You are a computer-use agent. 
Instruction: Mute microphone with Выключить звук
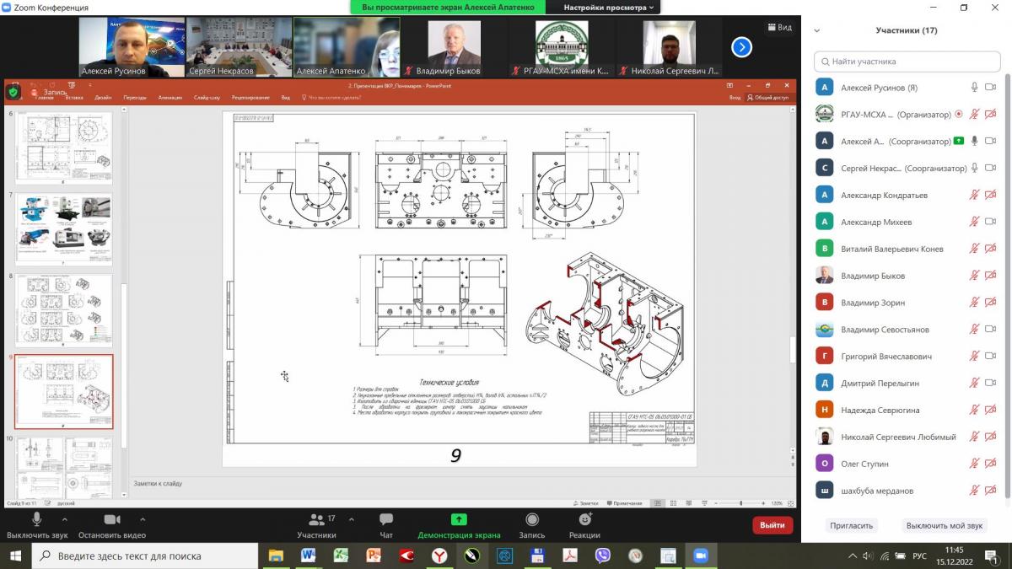(x=37, y=520)
